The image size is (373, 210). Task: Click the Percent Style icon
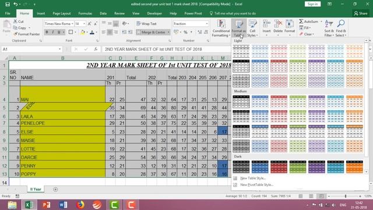point(185,32)
